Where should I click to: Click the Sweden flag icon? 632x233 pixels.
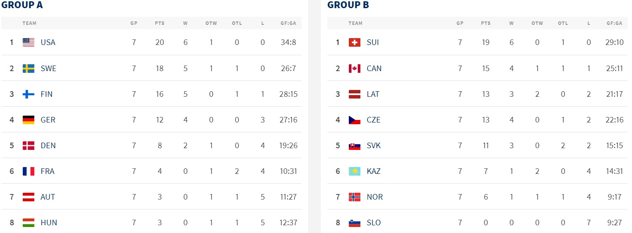coord(28,69)
